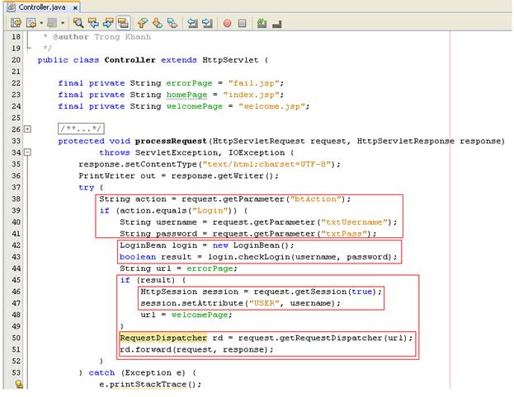Click the processRequest method name
Screen dimensions: 514x397
171,141
